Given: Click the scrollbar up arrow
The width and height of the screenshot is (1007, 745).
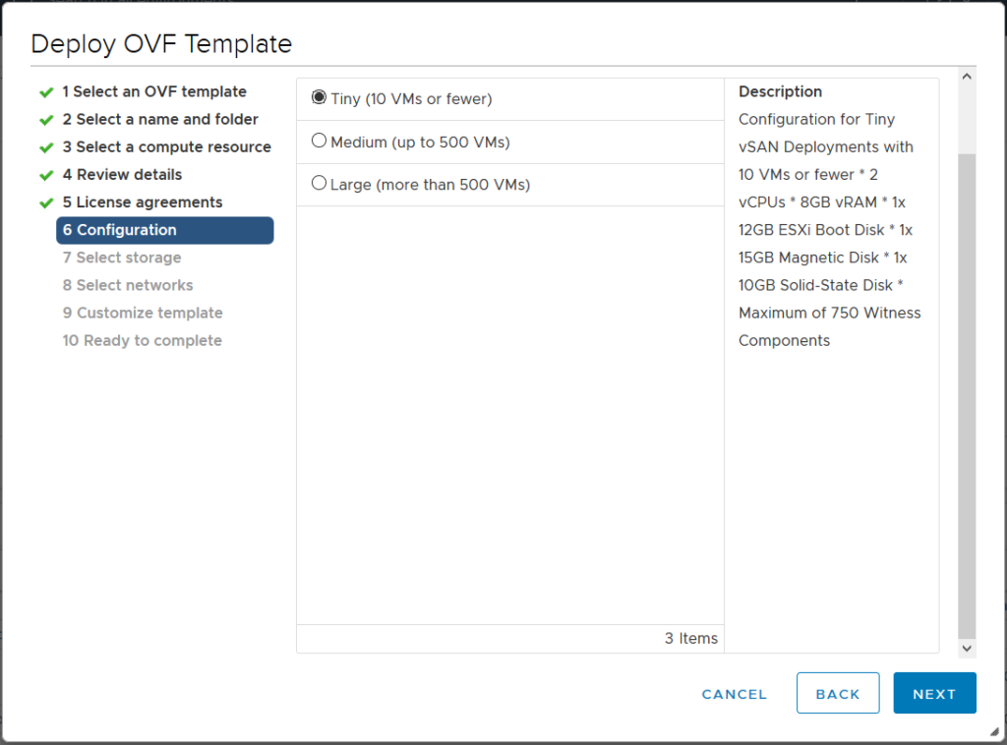Looking at the screenshot, I should click(x=967, y=76).
